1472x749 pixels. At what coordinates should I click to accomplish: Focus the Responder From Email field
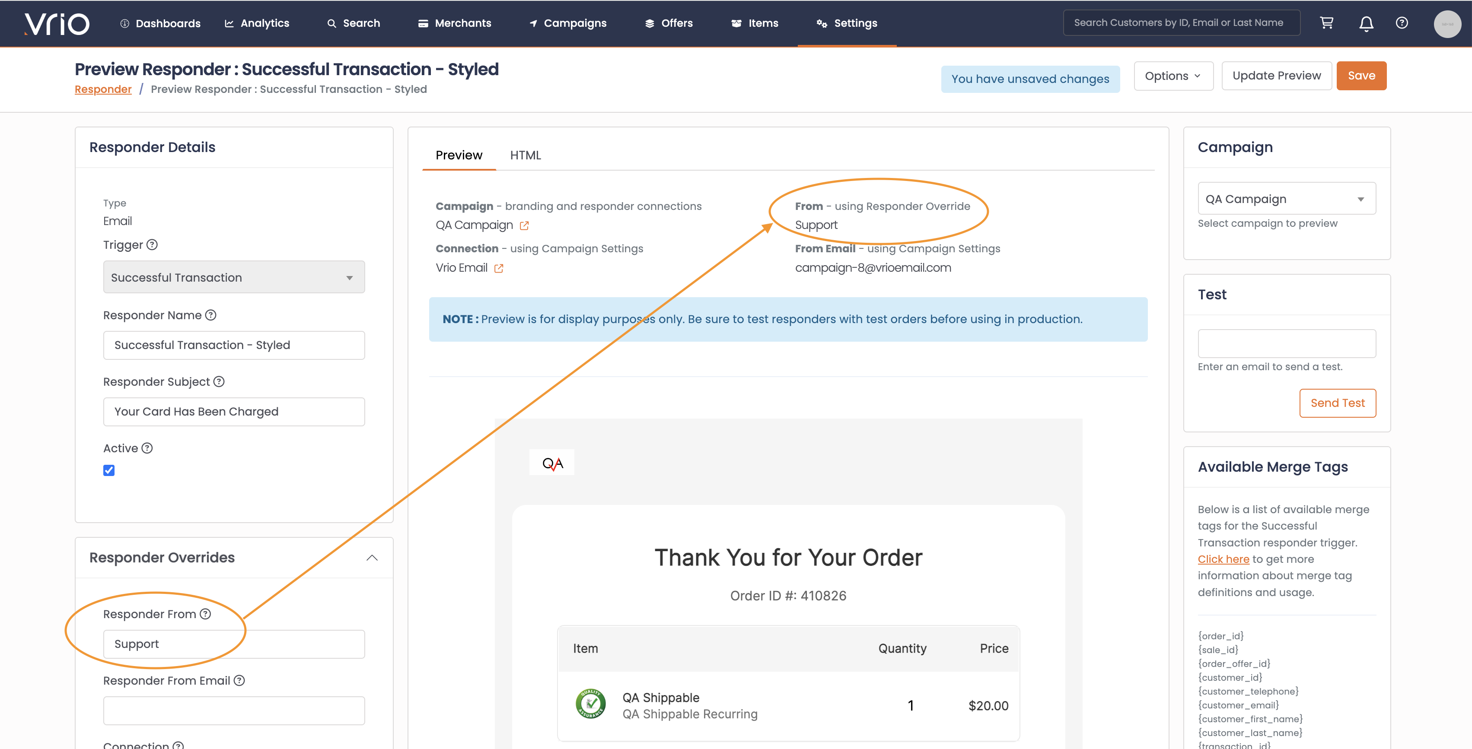coord(234,710)
